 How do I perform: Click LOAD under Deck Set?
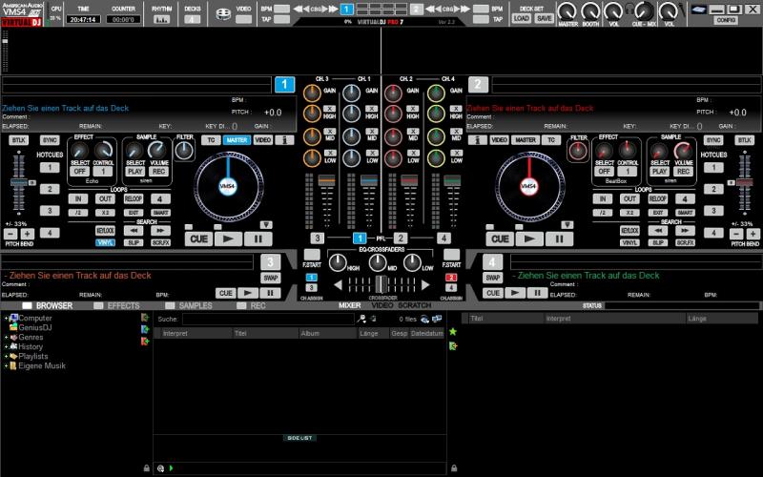tap(521, 18)
